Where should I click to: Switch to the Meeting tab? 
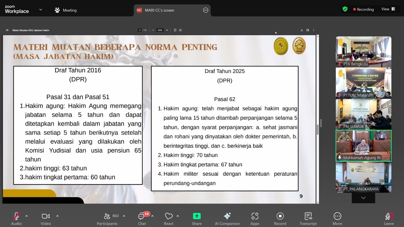(x=66, y=10)
